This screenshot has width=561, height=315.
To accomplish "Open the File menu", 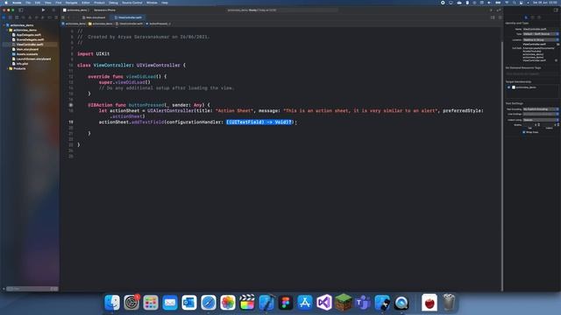I will click(28, 3).
